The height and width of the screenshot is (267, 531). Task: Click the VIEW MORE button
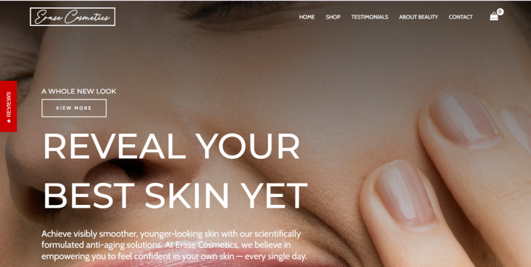(74, 108)
